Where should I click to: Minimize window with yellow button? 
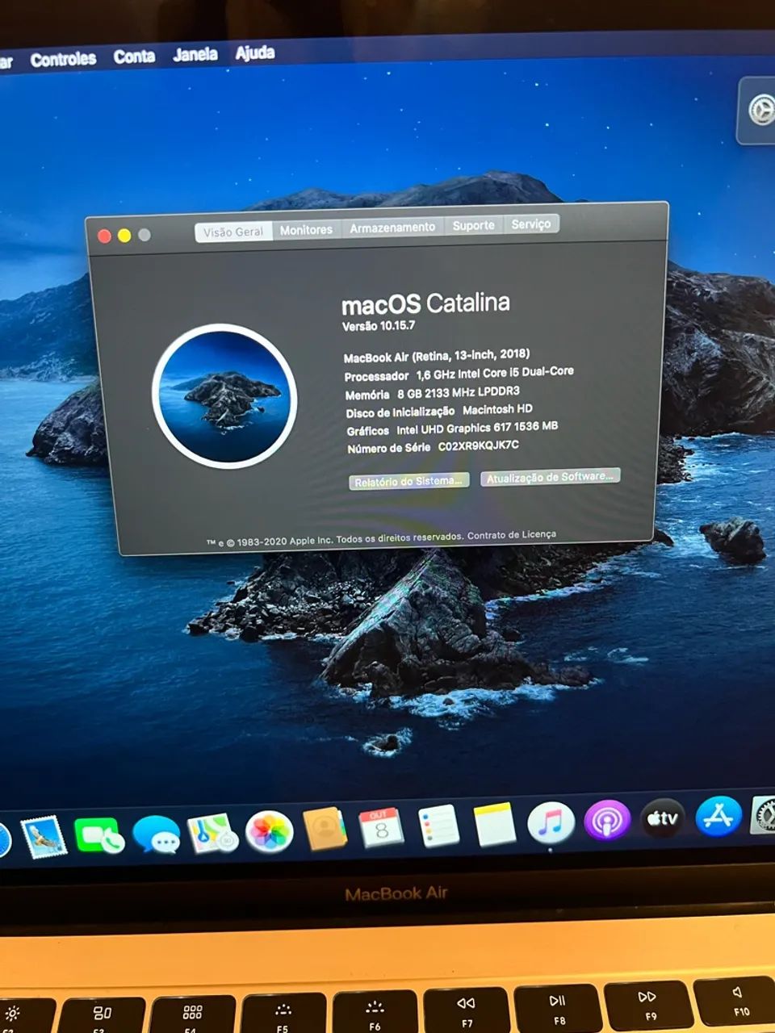tap(124, 235)
